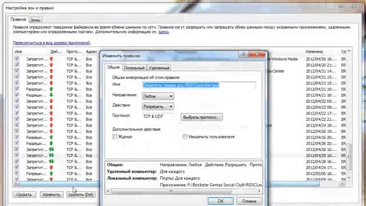The image size is (366, 206).
Task: Click left arrow of rule summary scrollbar
Action: pos(108,191)
